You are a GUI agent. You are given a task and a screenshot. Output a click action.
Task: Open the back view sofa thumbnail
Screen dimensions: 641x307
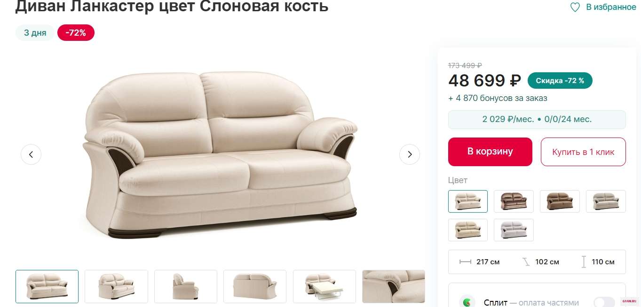[x=255, y=286]
